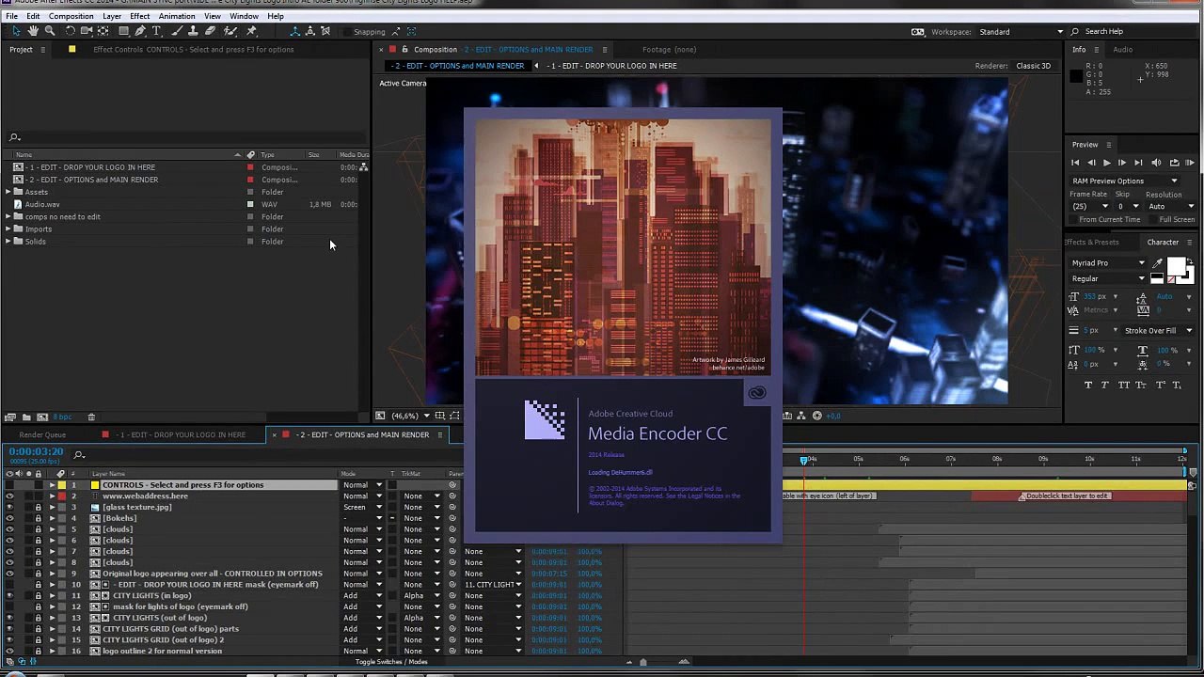Click the 8 bpc color depth button
This screenshot has height=677, width=1204.
coord(62,417)
